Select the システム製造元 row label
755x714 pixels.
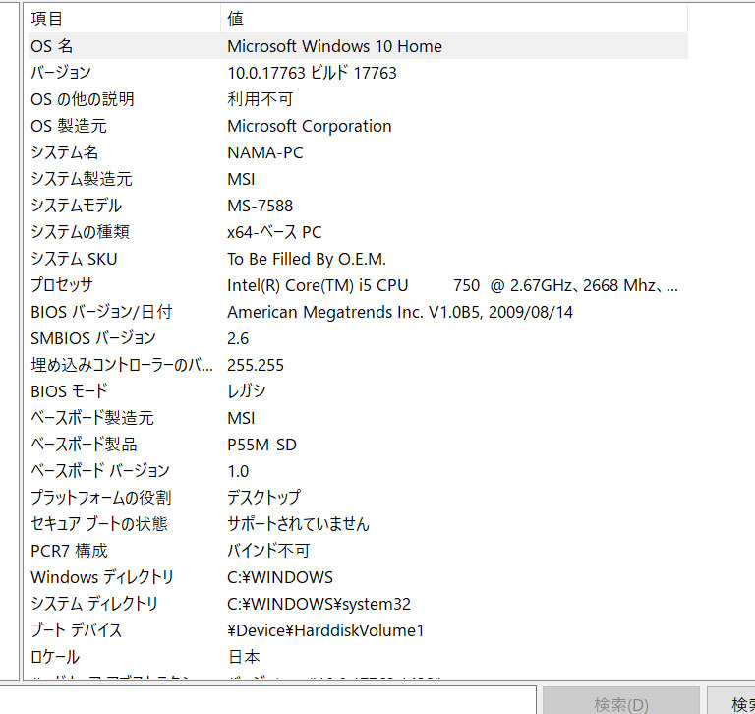[81, 179]
